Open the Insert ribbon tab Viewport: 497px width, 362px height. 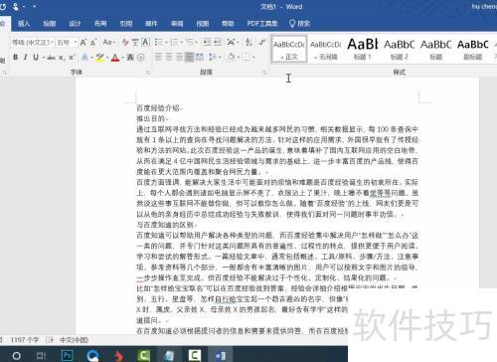[24, 24]
